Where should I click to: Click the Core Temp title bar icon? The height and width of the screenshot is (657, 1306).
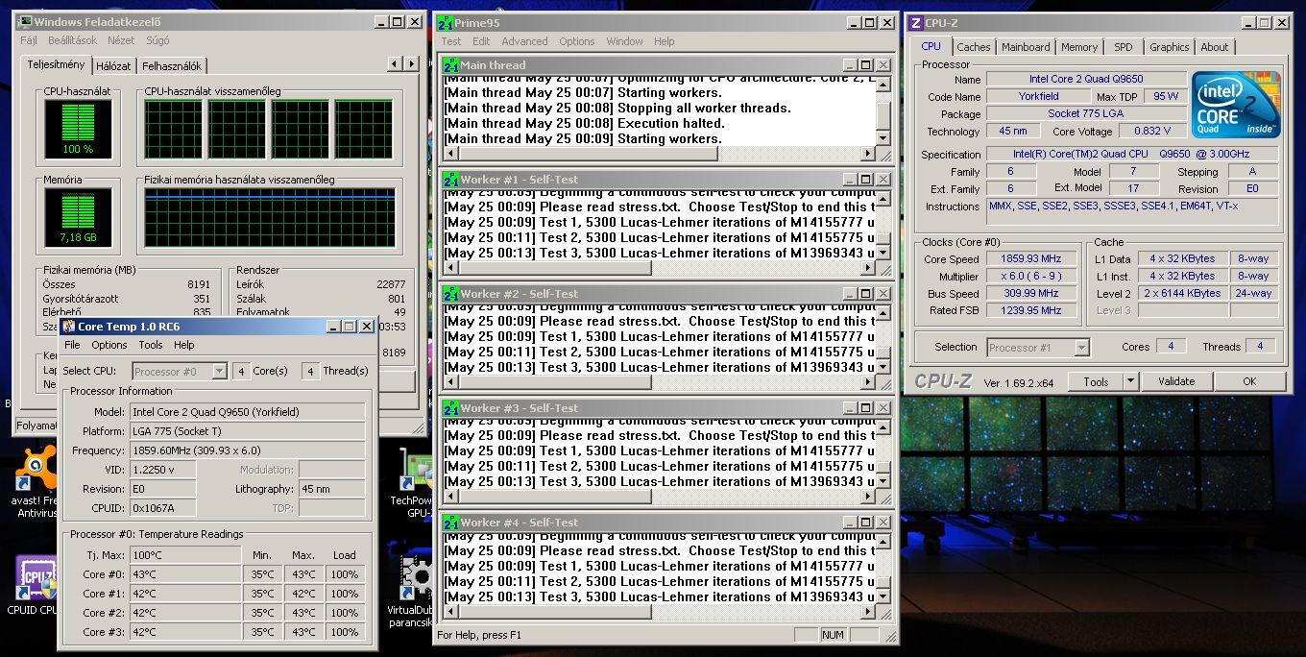pyautogui.click(x=69, y=327)
